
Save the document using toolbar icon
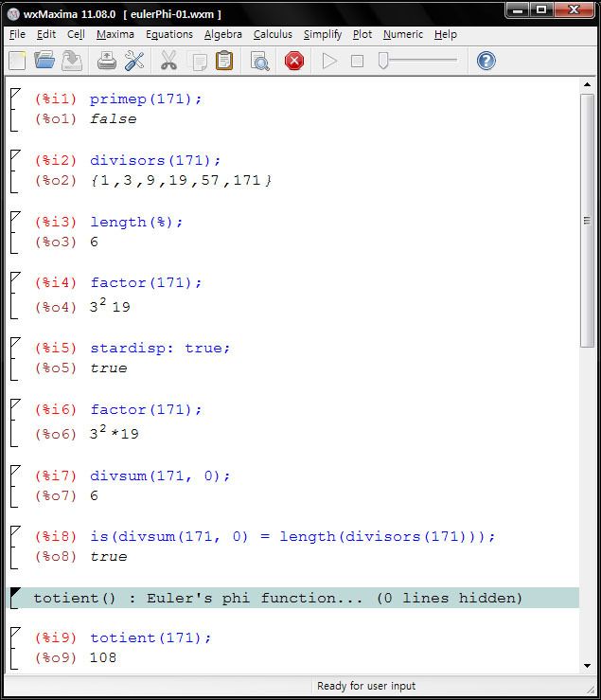(x=72, y=61)
